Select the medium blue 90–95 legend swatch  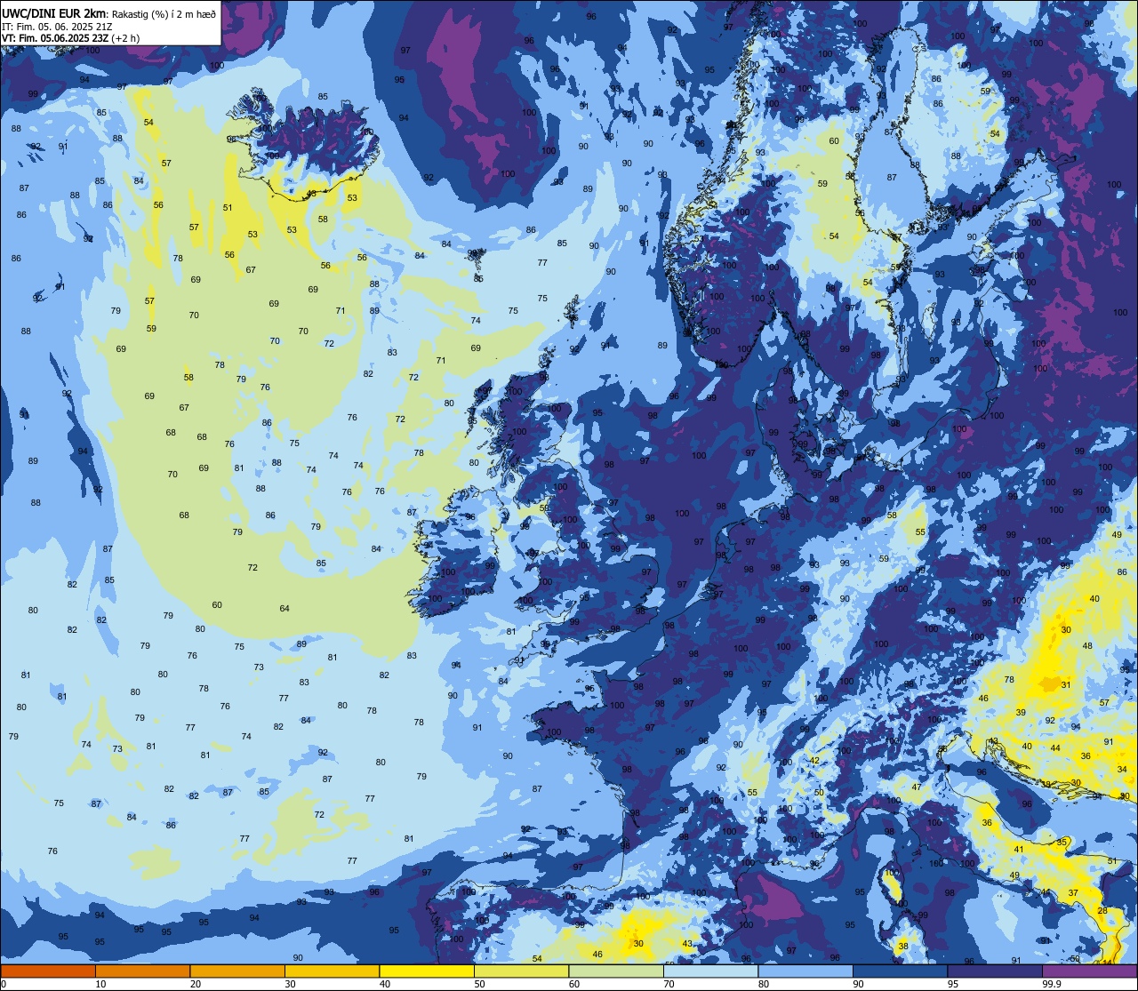(x=900, y=971)
